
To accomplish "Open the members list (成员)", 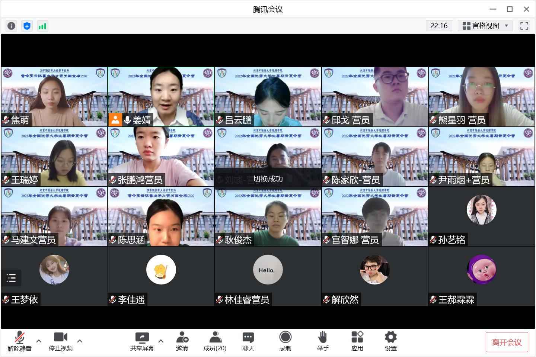I will pyautogui.click(x=215, y=341).
